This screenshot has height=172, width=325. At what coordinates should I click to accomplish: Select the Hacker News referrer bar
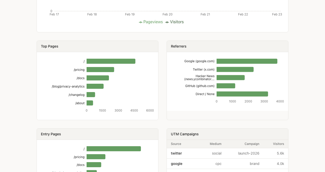pos(231,78)
